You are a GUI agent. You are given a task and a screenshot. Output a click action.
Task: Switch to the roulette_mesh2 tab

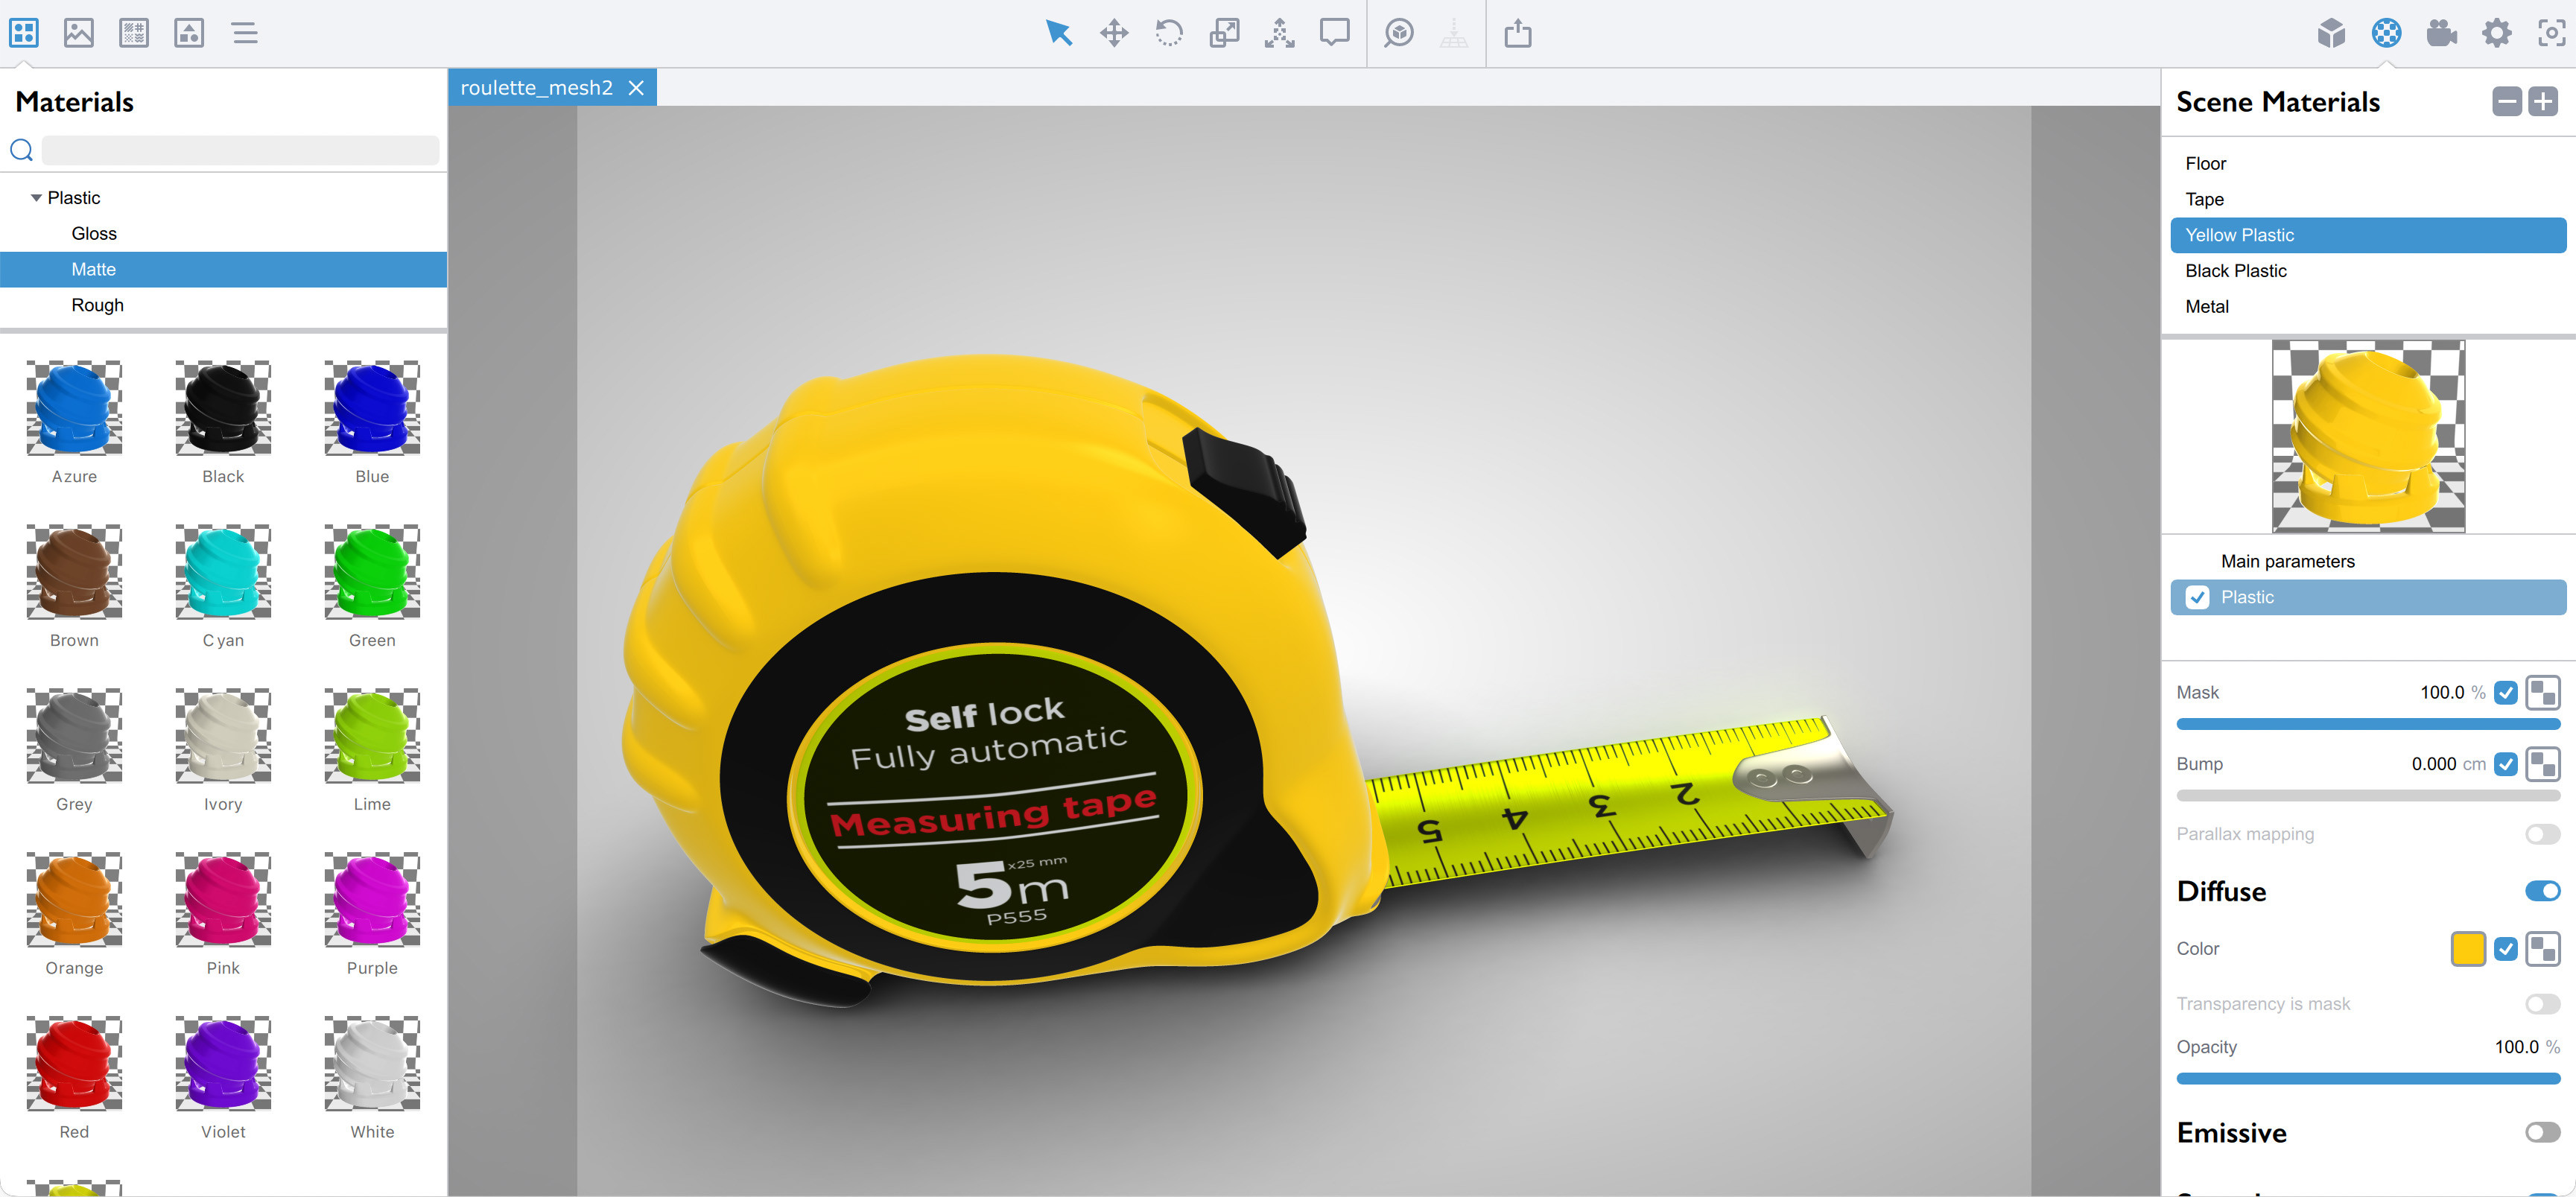point(536,88)
